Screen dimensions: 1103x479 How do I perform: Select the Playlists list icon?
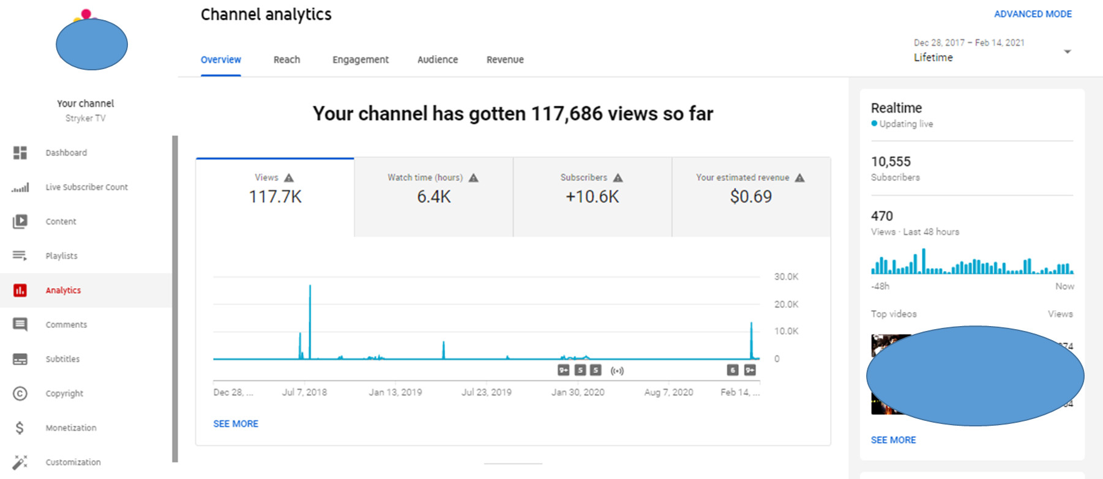20,256
